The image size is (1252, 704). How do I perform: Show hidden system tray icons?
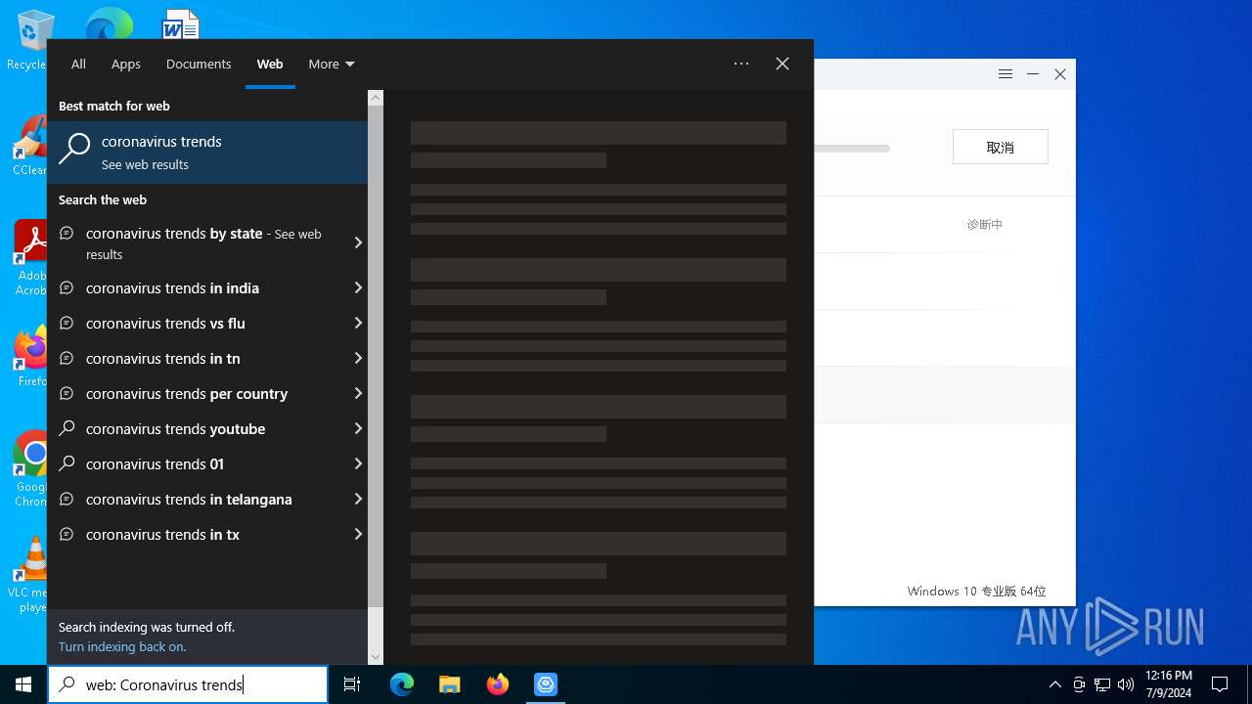point(1054,684)
